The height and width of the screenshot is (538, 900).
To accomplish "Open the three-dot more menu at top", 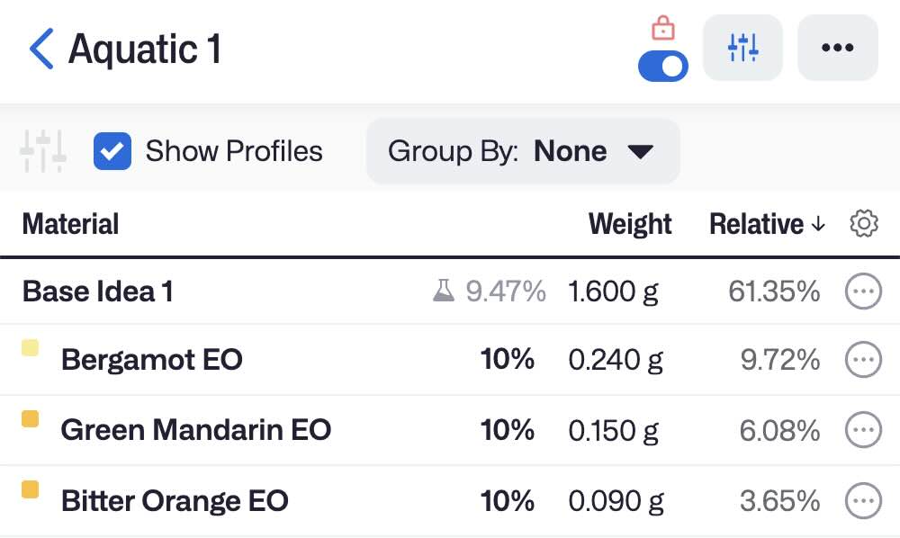I will (837, 49).
